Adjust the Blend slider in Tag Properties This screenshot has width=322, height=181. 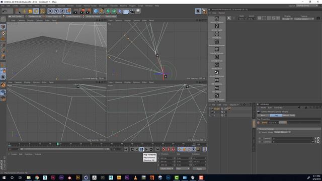click(300, 123)
